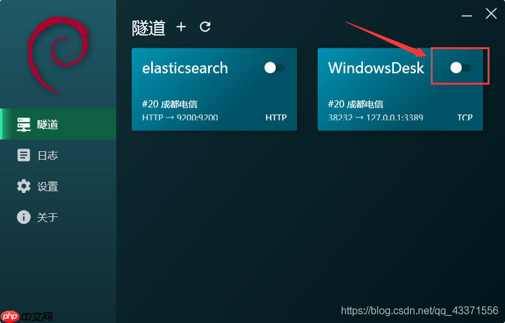Screen dimensions: 505x323
Task: Click HTTP → 9200:9200 mapping text
Action: [180, 117]
